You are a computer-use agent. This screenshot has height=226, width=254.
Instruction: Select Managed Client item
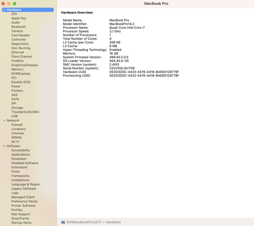tap(23, 197)
